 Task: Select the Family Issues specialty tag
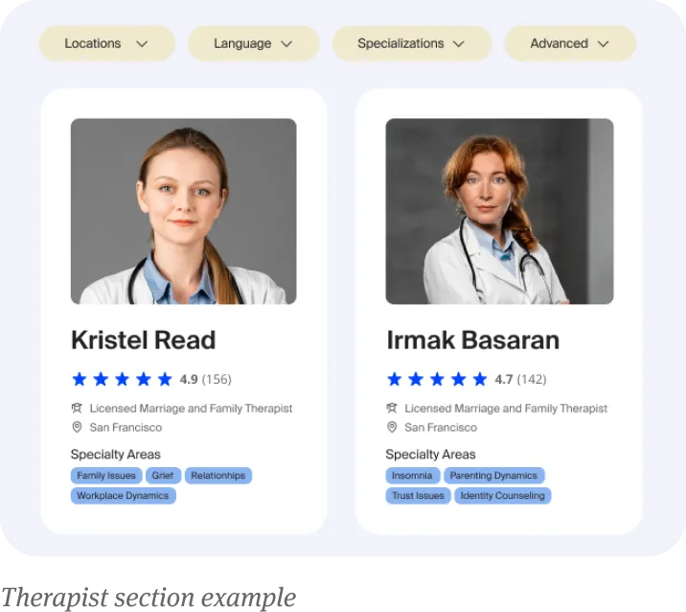tap(106, 476)
